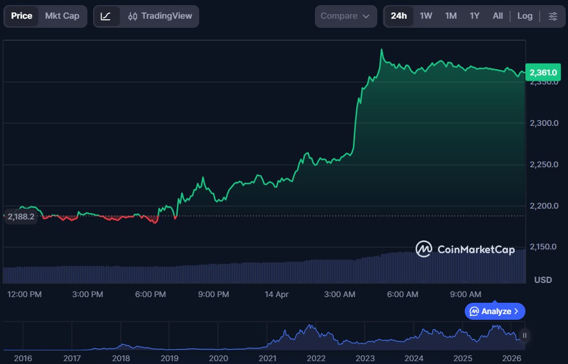Select the 1W time range
The height and width of the screenshot is (364, 568).
tap(426, 16)
